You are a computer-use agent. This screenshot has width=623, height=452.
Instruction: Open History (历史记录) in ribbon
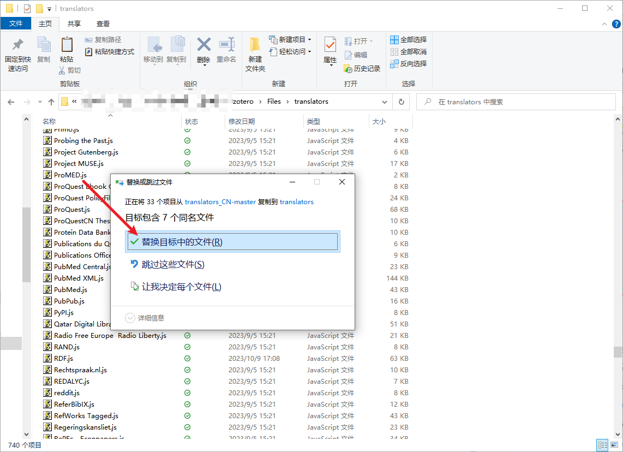[x=362, y=69]
